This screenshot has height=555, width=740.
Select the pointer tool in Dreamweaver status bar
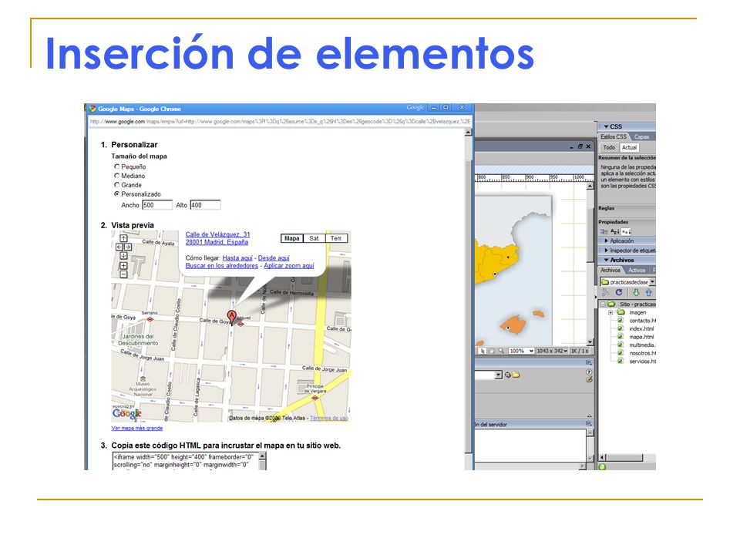pos(482,351)
